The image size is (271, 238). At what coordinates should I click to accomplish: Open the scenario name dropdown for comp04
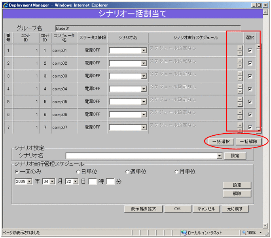(144, 89)
